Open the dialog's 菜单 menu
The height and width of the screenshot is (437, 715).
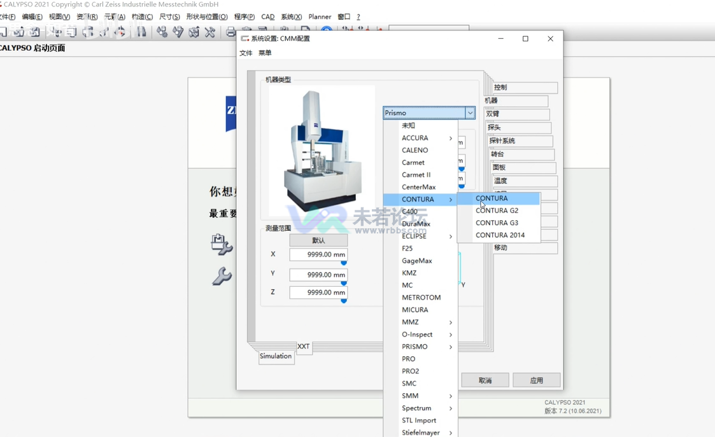coord(265,53)
